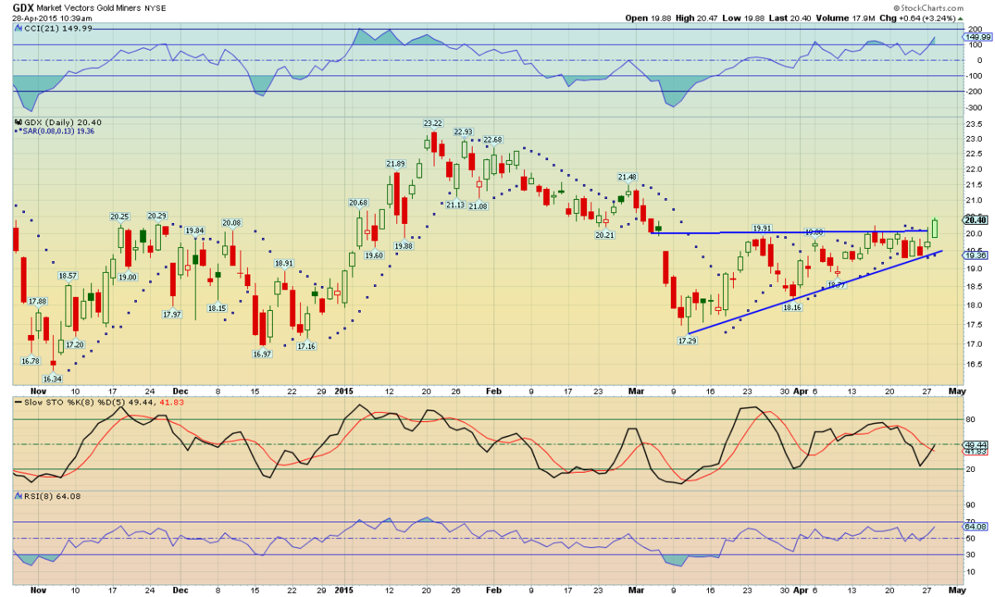
Task: Click the 20.21 price label
Action: point(605,235)
